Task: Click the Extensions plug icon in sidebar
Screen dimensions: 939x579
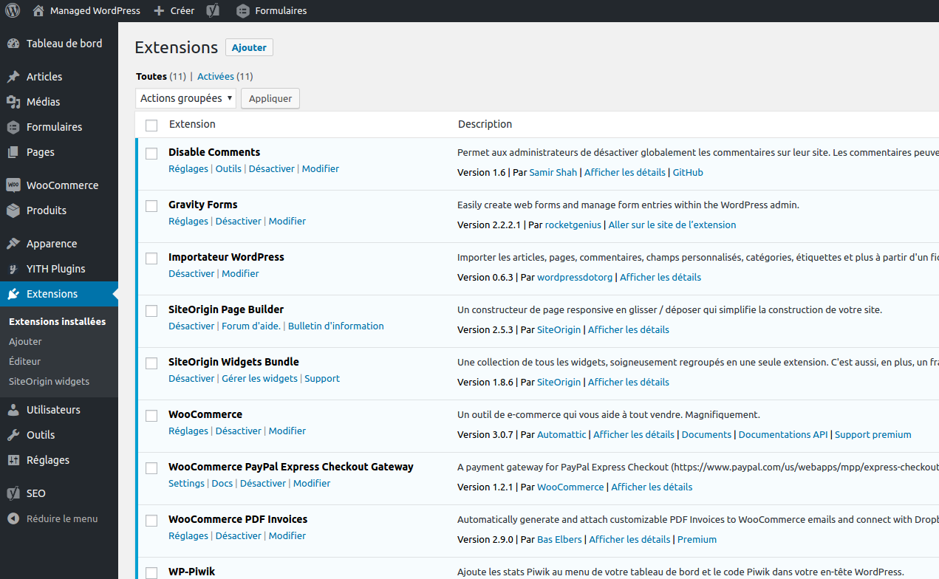Action: pyautogui.click(x=13, y=294)
